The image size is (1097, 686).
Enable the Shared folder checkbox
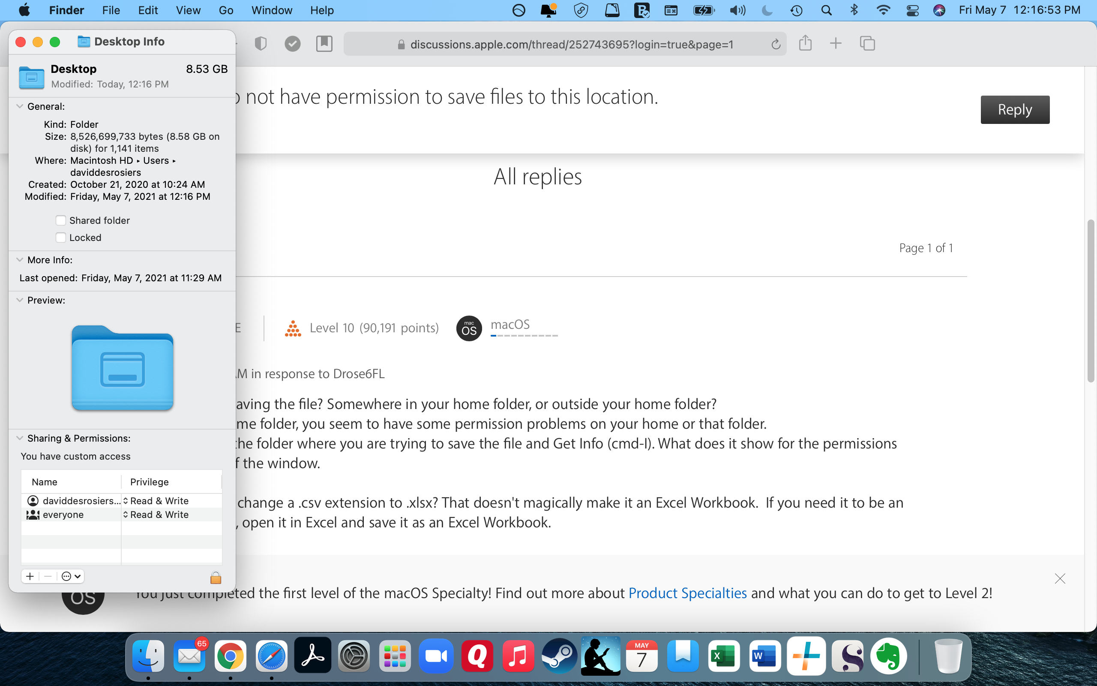(61, 220)
